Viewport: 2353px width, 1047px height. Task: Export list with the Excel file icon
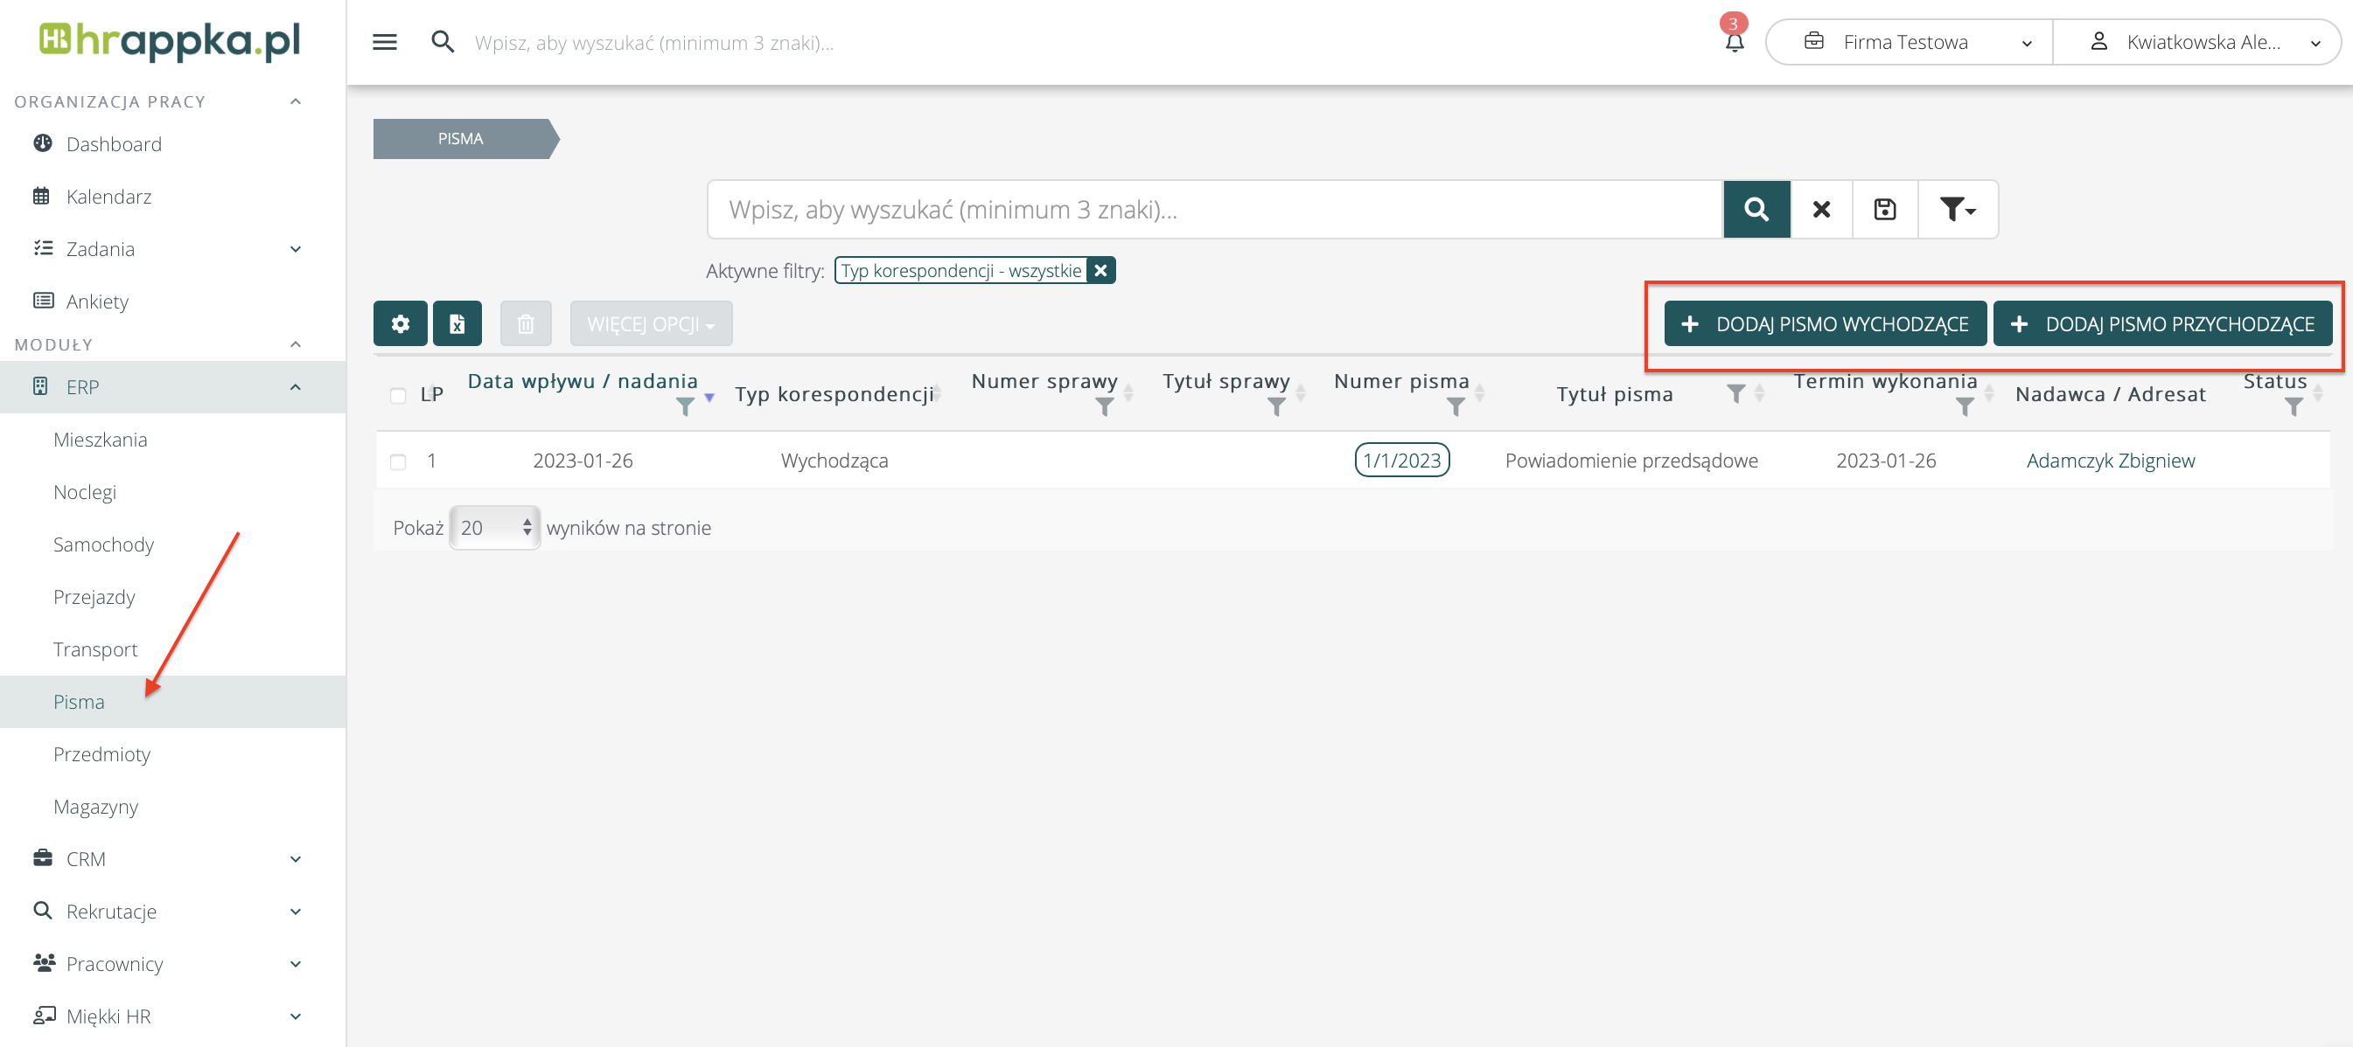click(x=457, y=323)
